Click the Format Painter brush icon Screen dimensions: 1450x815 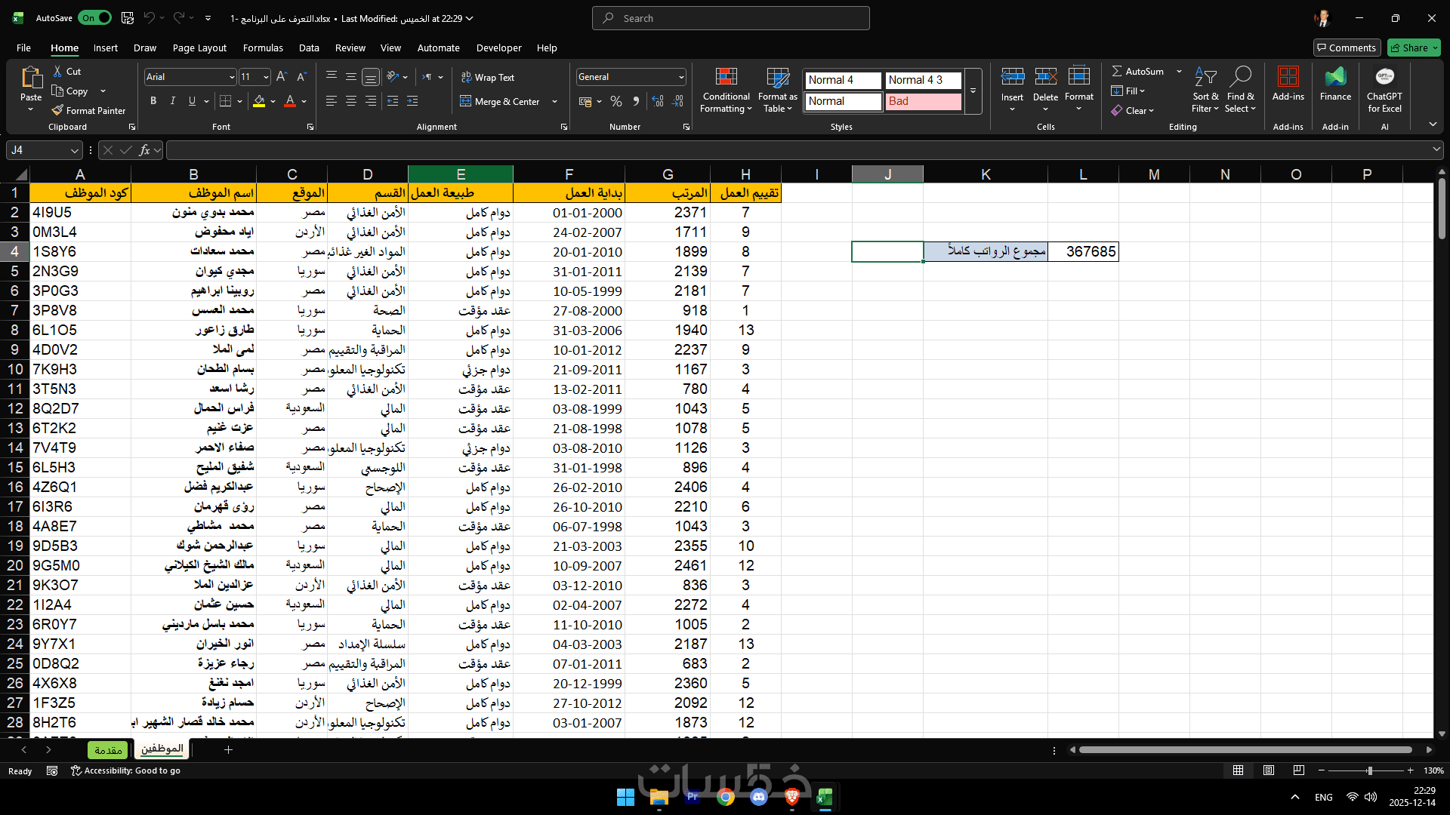pyautogui.click(x=57, y=111)
